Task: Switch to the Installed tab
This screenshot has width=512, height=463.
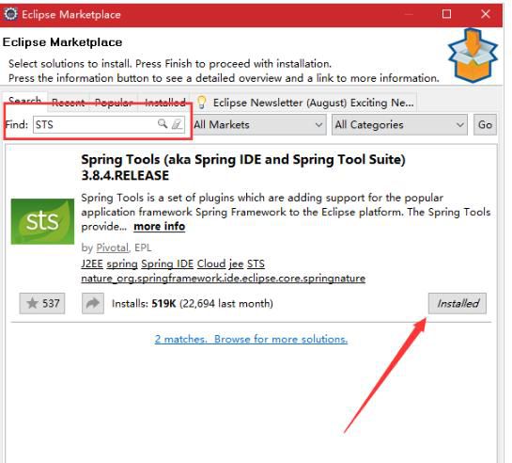Action: [x=165, y=103]
